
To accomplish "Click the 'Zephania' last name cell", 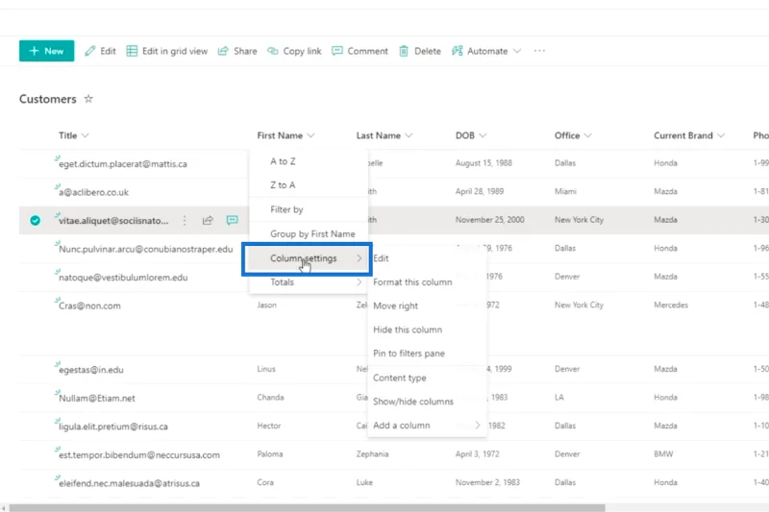I will pos(372,454).
